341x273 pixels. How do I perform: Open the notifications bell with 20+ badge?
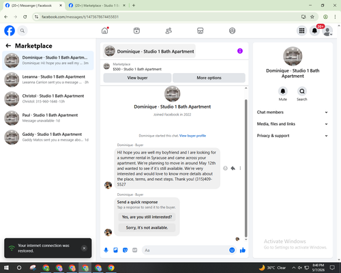tap(314, 31)
